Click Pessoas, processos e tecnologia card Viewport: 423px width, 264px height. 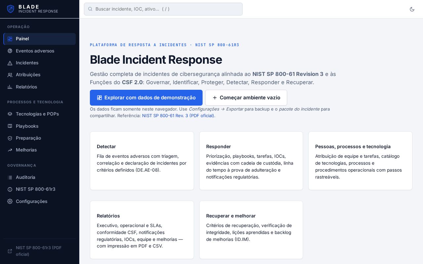tap(360, 161)
